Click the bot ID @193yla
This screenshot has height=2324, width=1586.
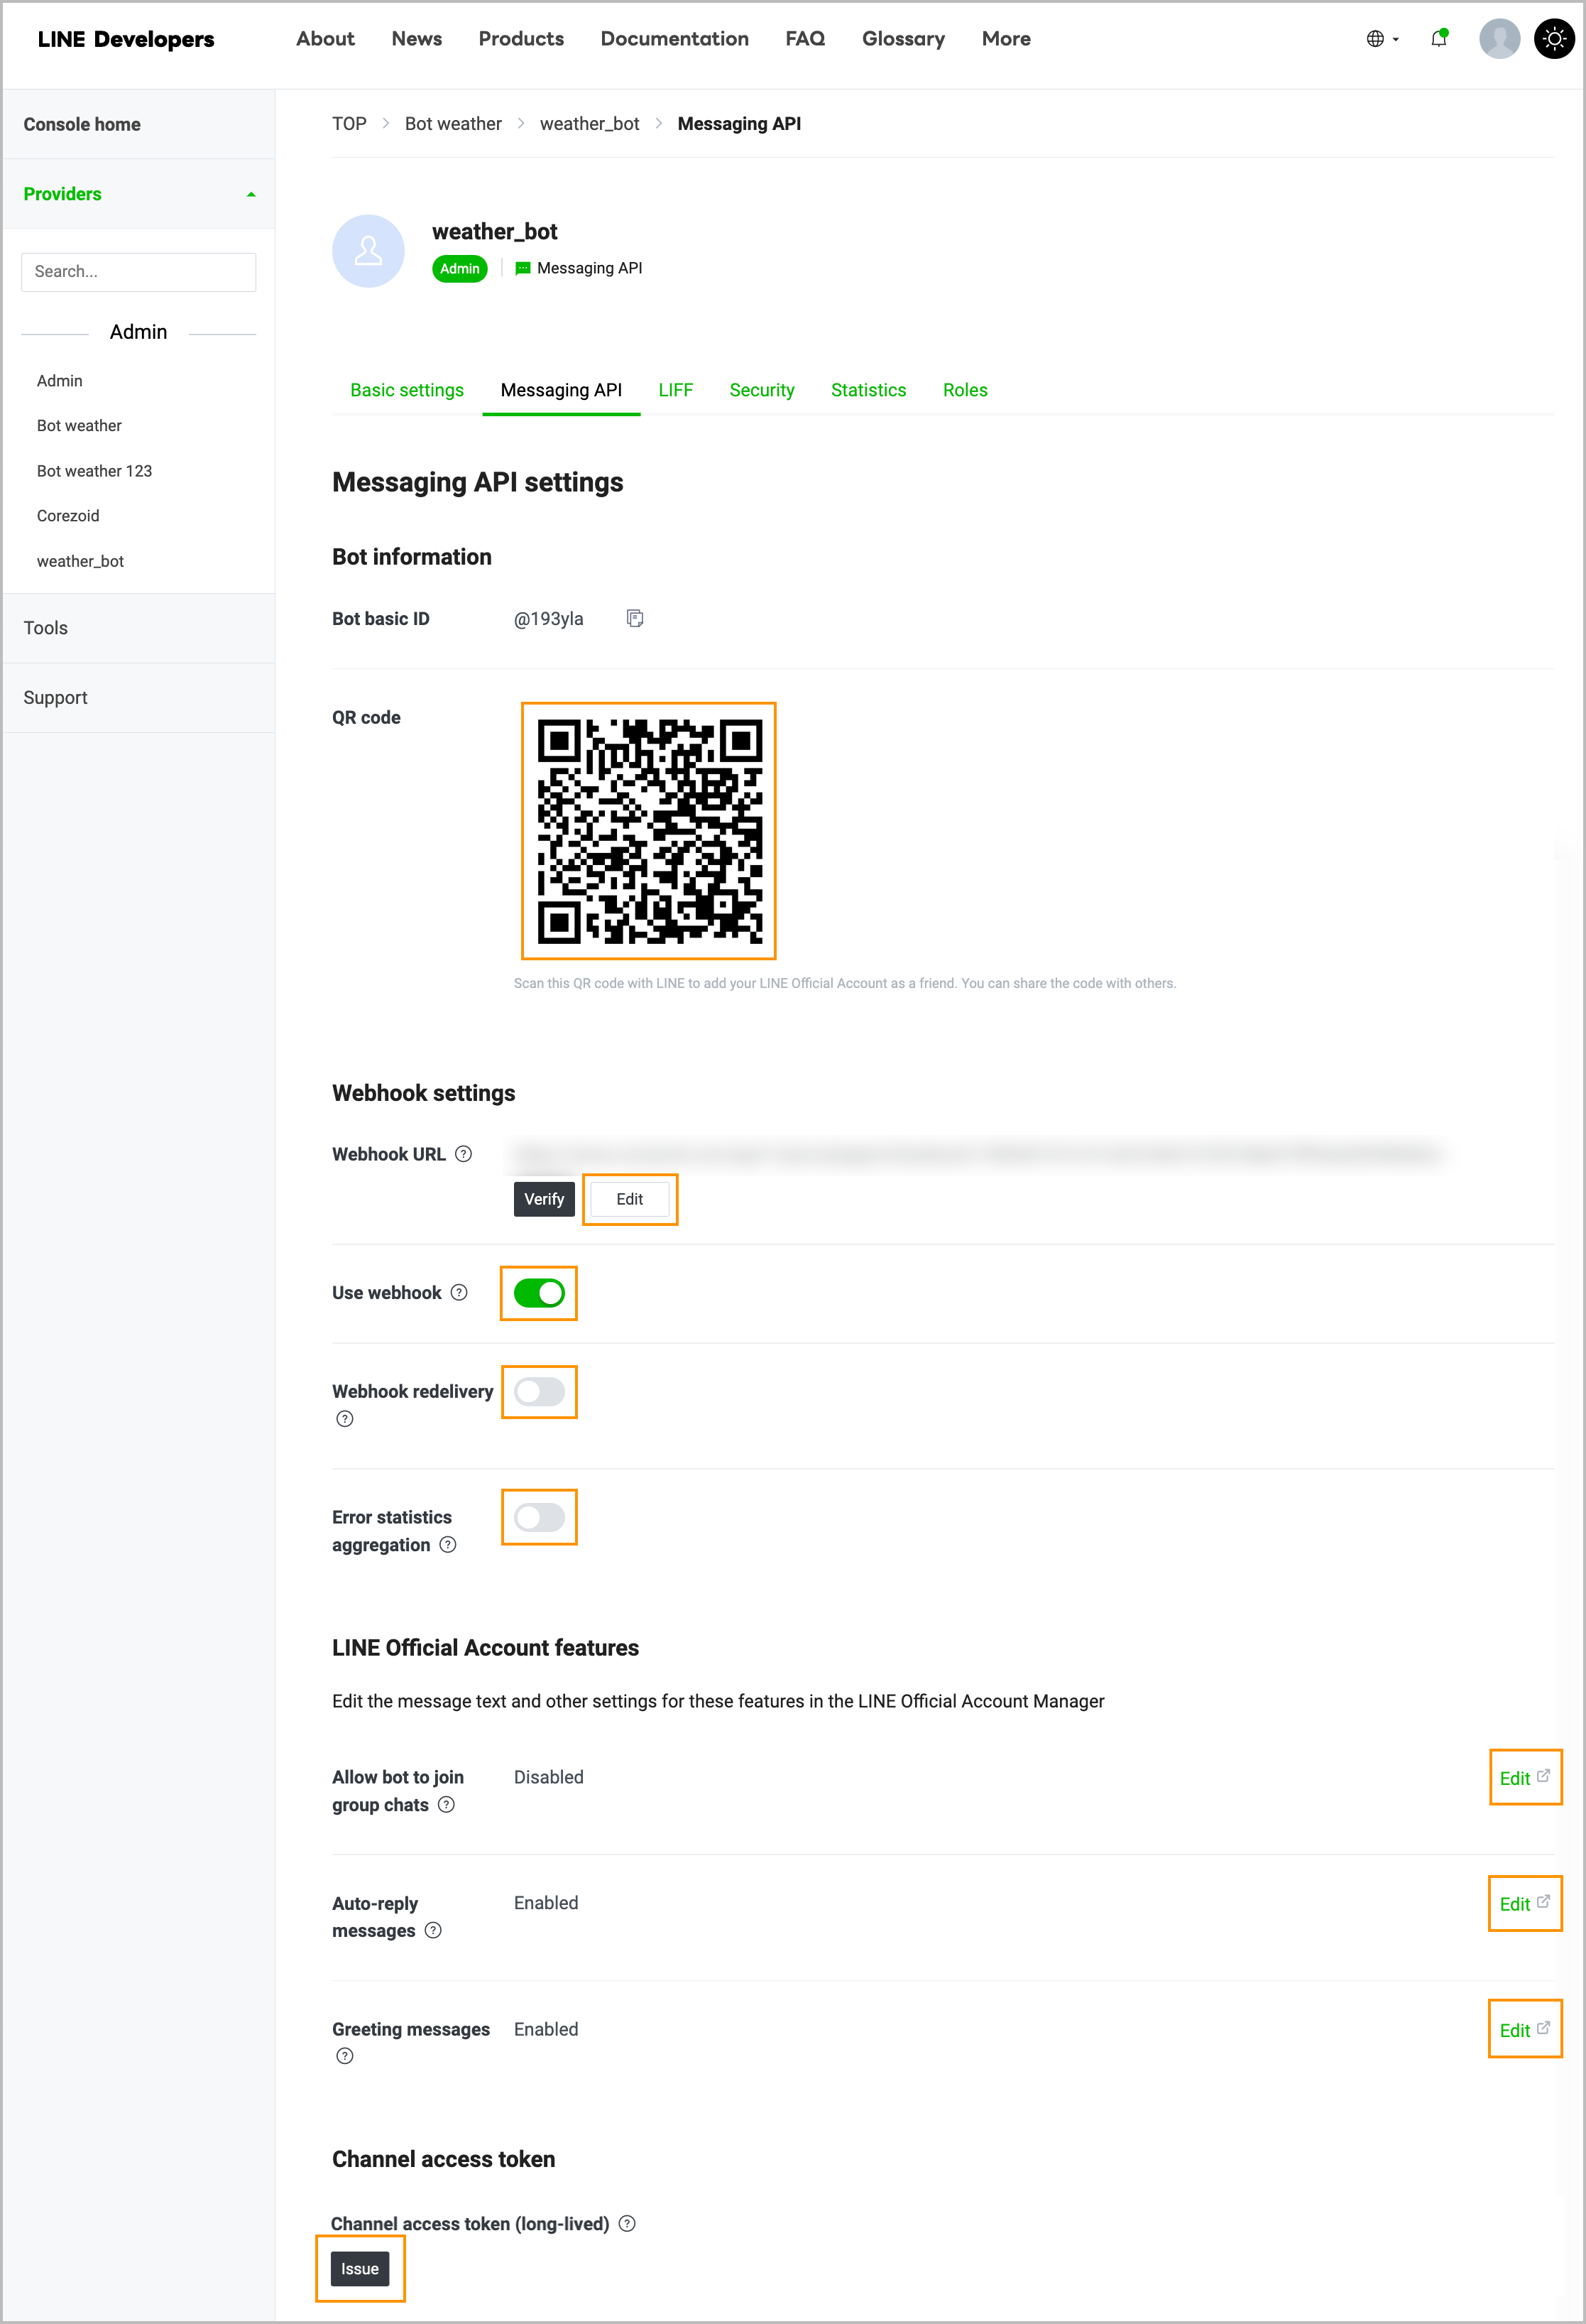click(x=549, y=619)
